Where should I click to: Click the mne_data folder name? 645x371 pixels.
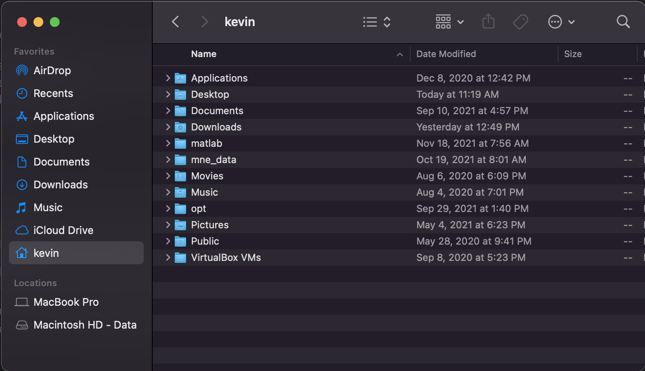[x=214, y=160]
